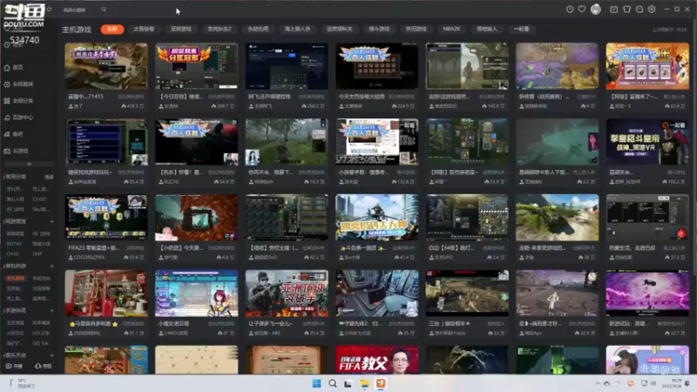Select the 足球游戏 filter tab
The height and width of the screenshot is (392, 697).
(x=181, y=29)
